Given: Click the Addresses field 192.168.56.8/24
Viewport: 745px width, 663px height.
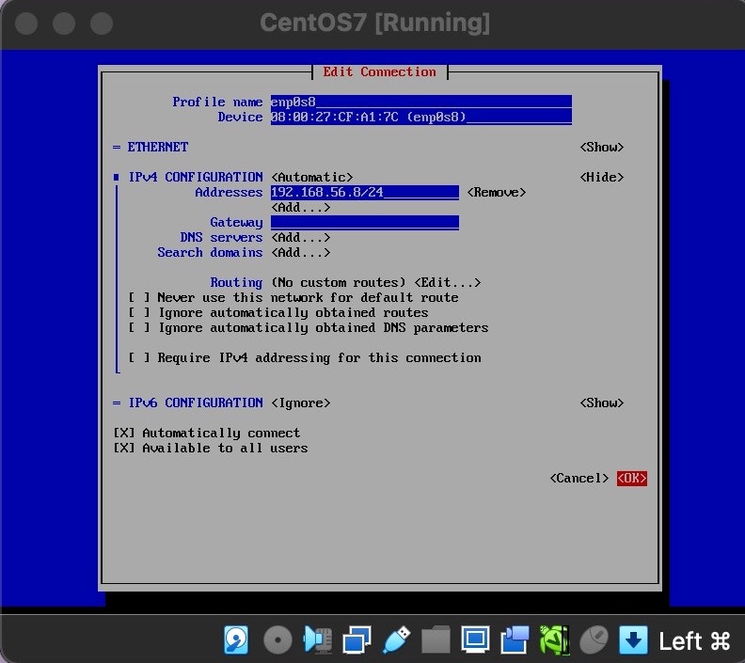Looking at the screenshot, I should coord(364,193).
